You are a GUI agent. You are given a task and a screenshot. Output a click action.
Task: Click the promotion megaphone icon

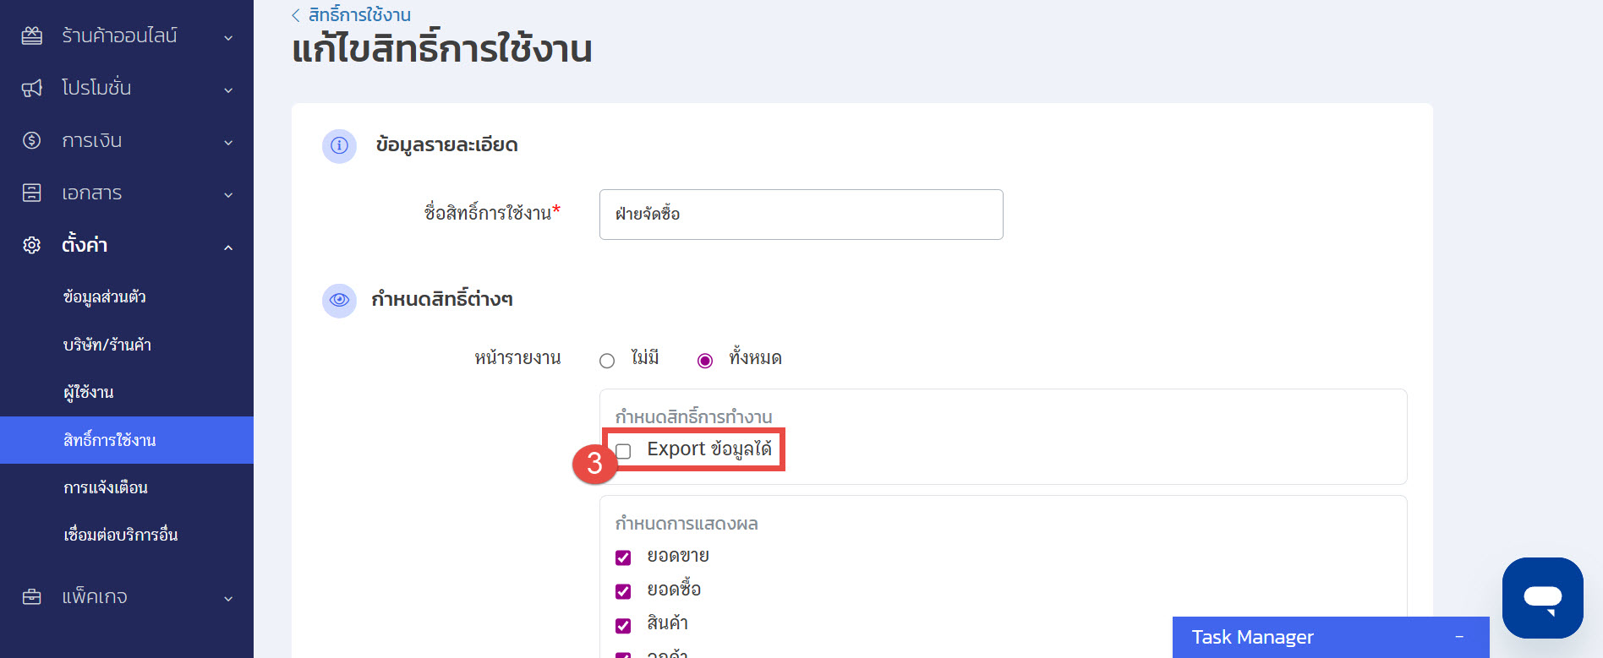31,88
